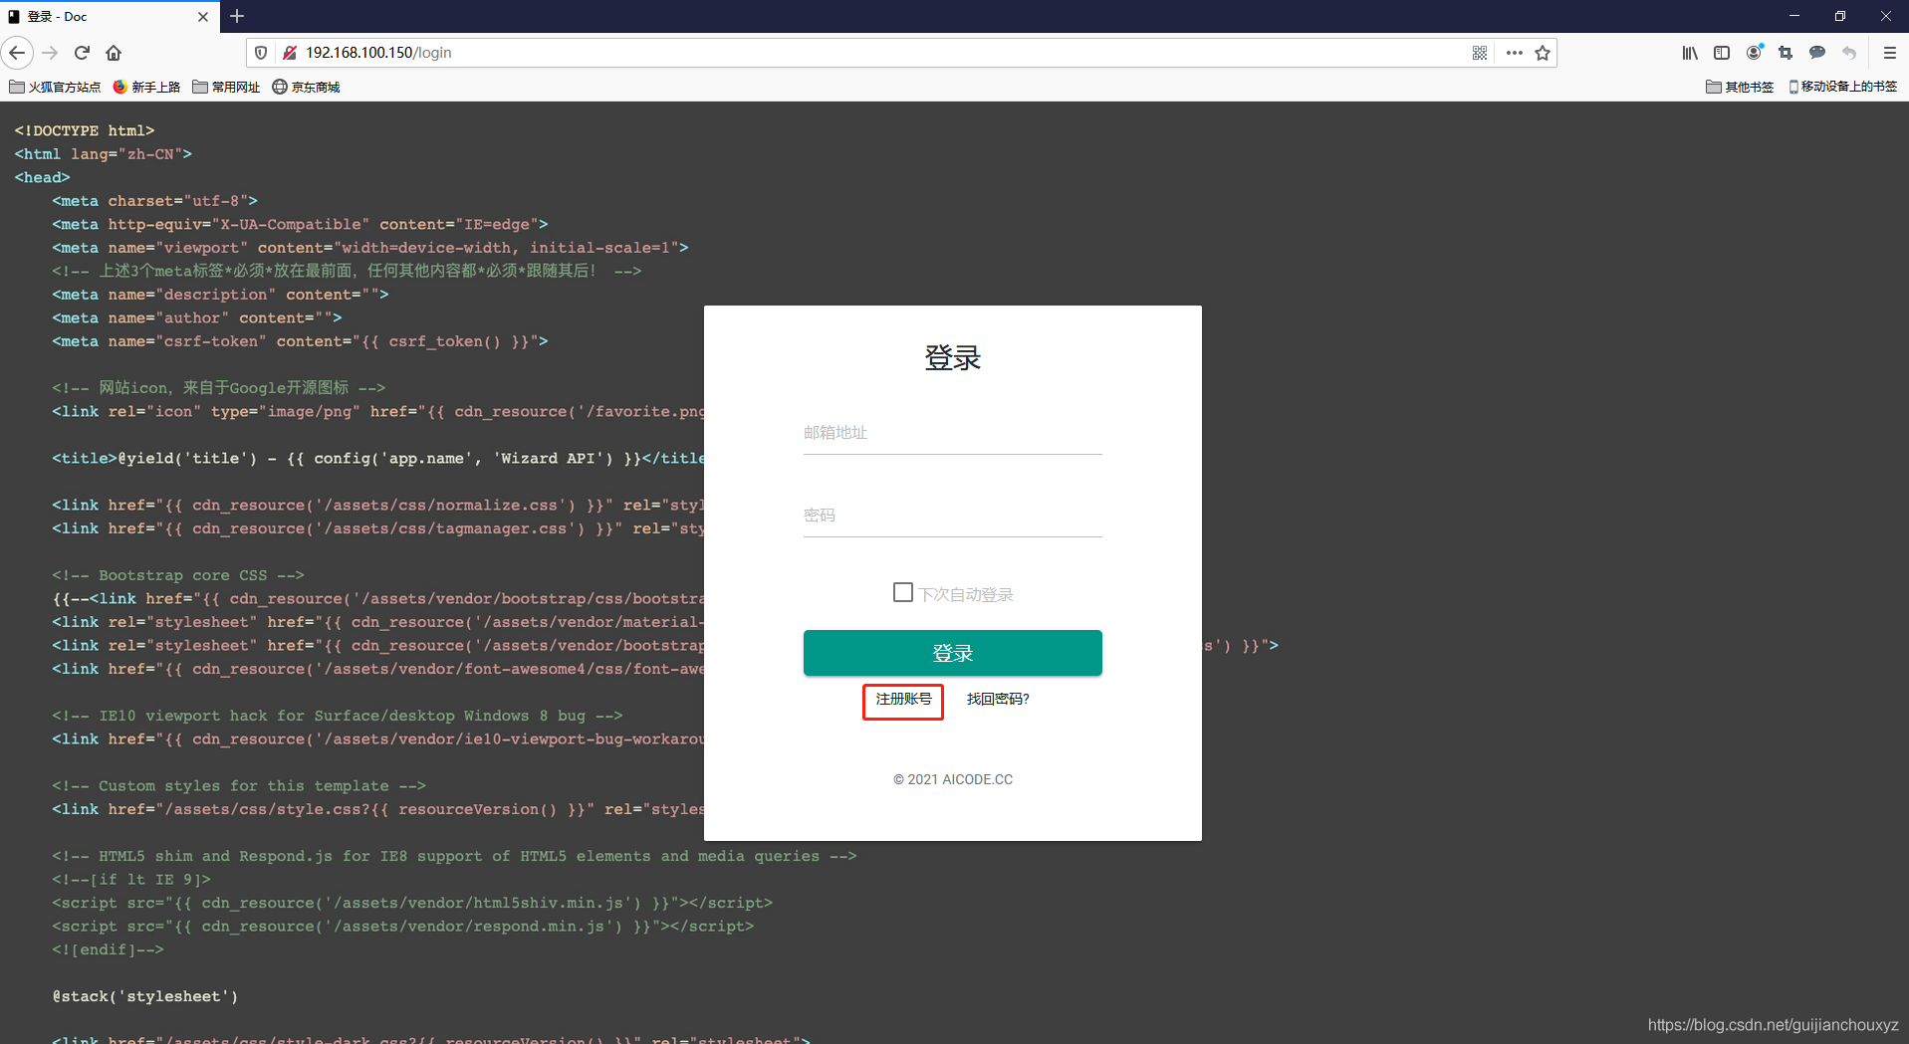
Task: Click the screenshot crop tool icon
Action: (x=1786, y=53)
